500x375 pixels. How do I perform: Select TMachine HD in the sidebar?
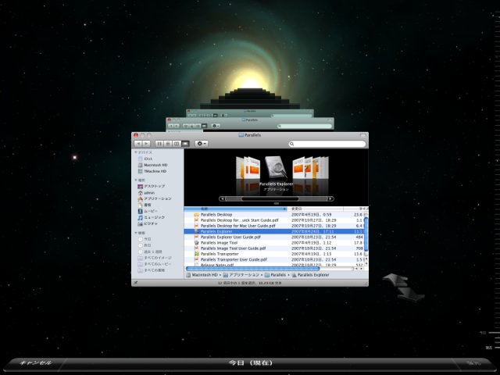152,172
